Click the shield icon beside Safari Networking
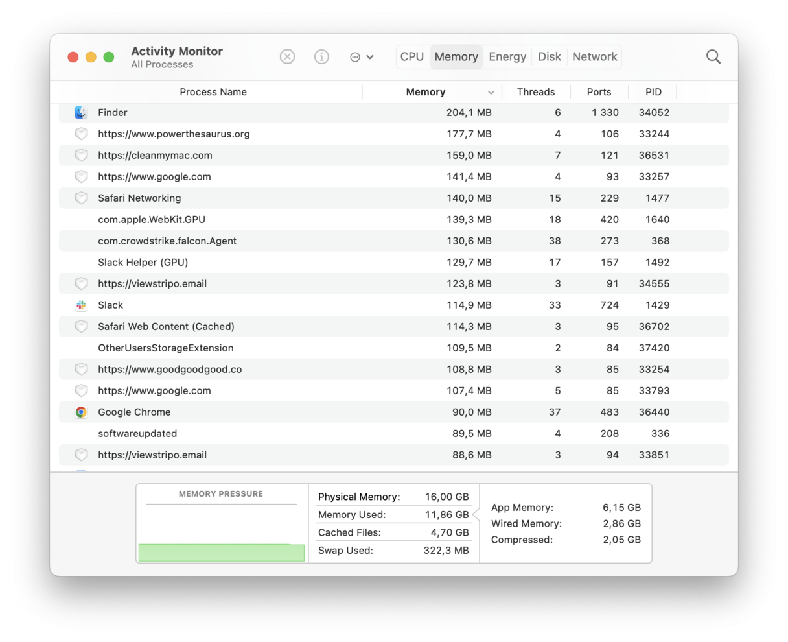The image size is (788, 642). 81,198
